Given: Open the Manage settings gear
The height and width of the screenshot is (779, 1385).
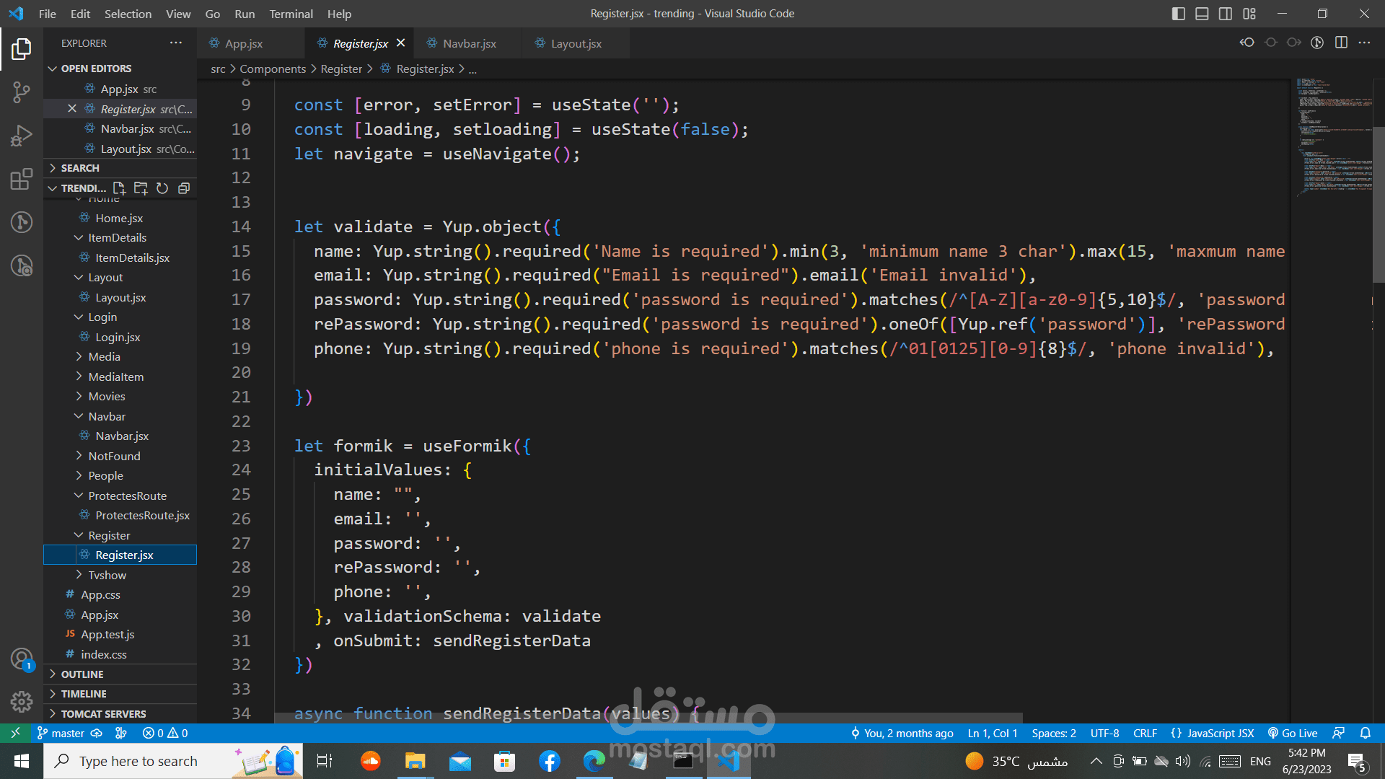Looking at the screenshot, I should (x=22, y=701).
